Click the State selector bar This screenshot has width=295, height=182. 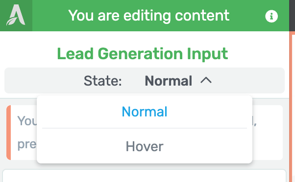[145, 80]
